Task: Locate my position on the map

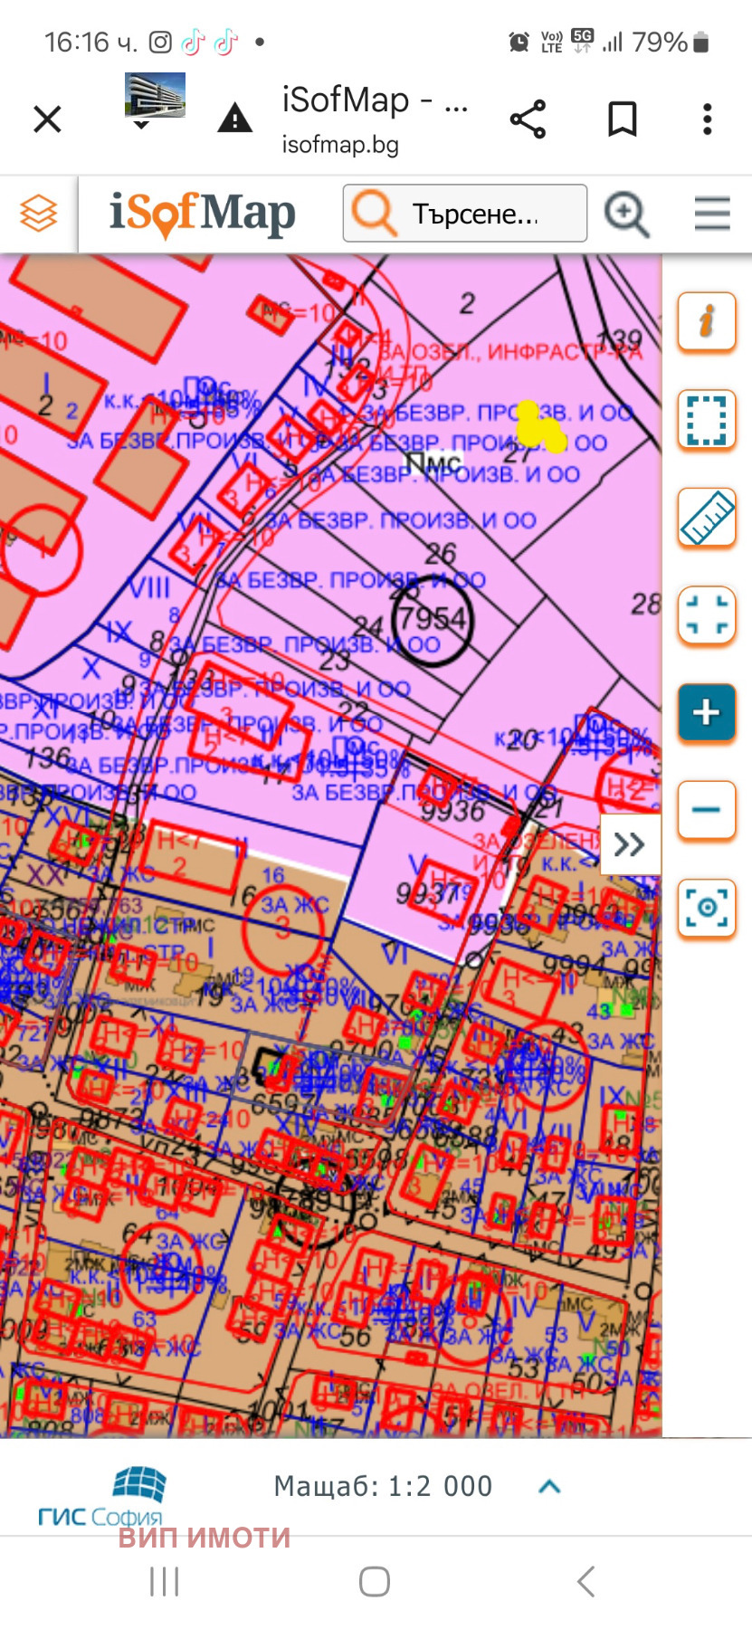Action: pos(706,907)
